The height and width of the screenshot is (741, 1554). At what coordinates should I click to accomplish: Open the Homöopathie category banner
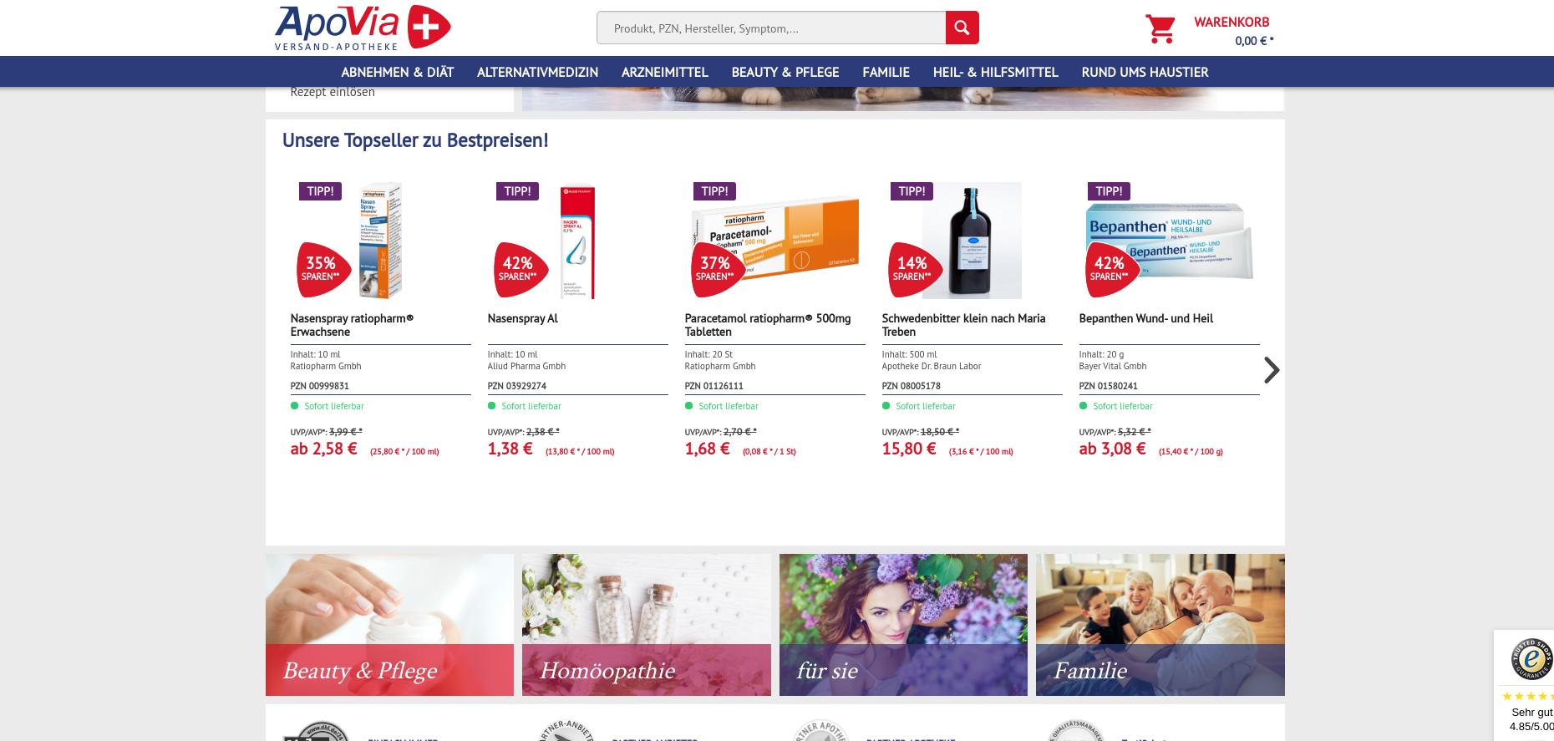pyautogui.click(x=646, y=624)
